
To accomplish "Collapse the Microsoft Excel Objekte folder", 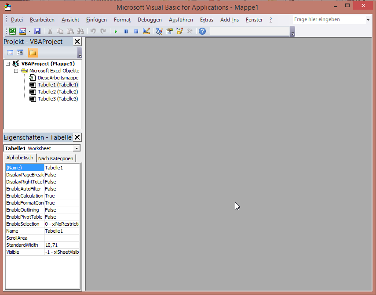I will coord(16,71).
